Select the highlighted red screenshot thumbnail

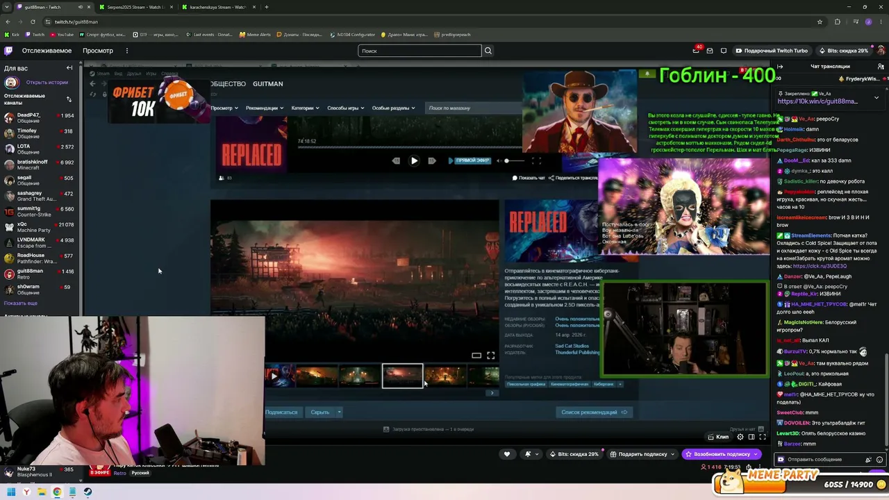[402, 376]
